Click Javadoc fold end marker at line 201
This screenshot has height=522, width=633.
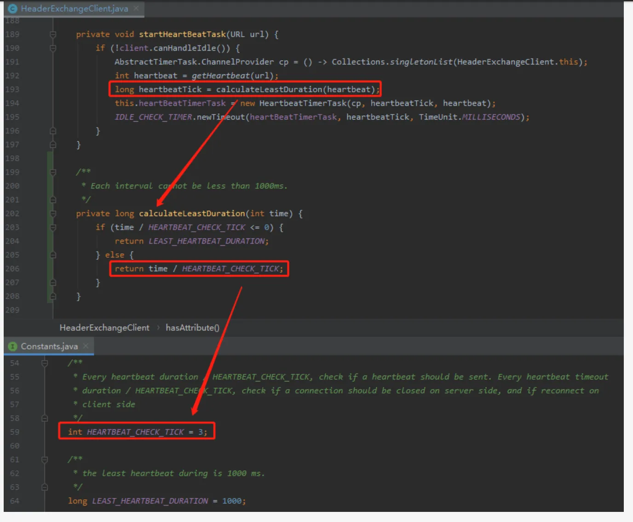point(53,200)
